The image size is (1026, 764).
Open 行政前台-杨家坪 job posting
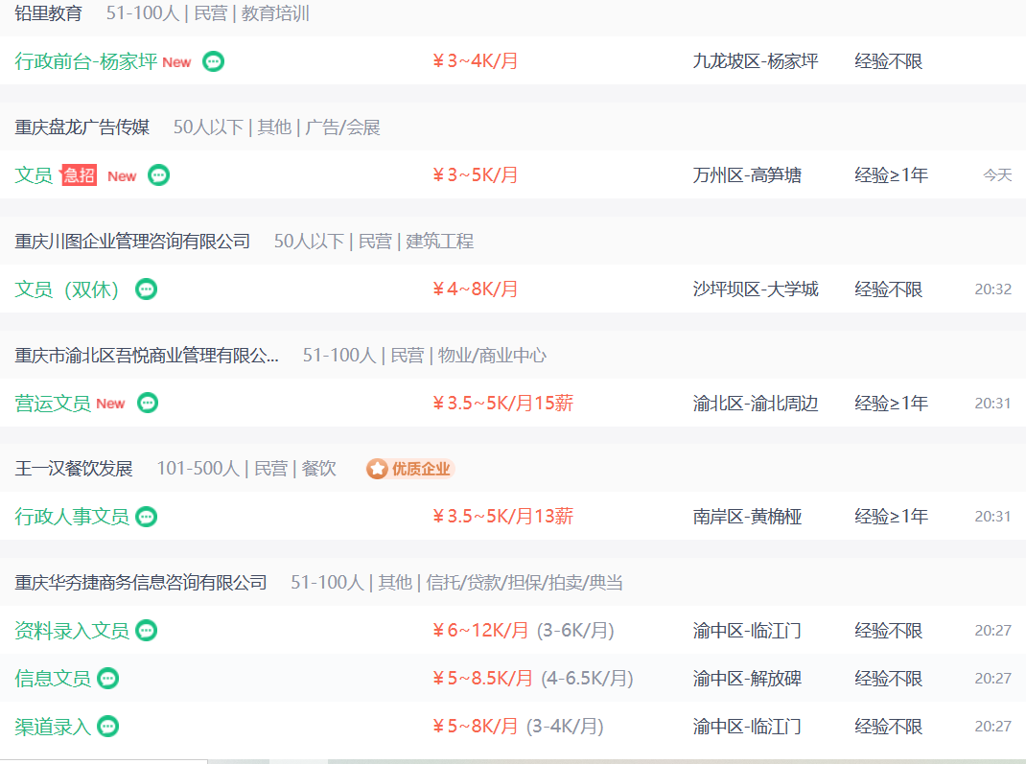(85, 61)
